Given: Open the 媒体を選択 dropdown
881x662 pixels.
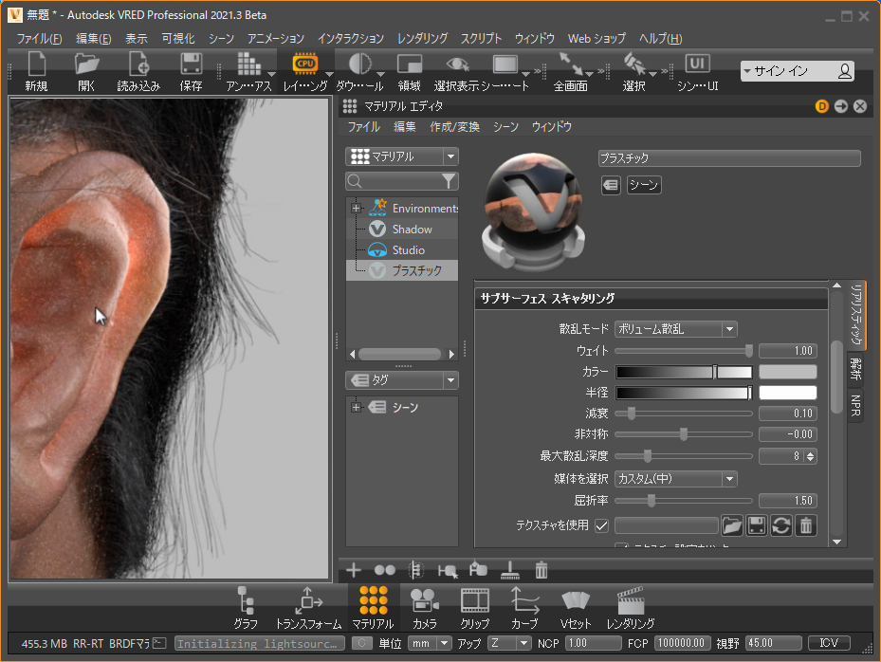Looking at the screenshot, I should pos(675,479).
